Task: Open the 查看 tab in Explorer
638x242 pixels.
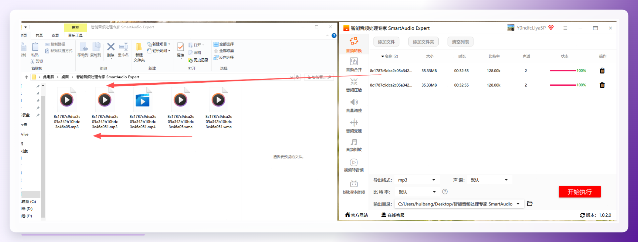Action: (55, 35)
